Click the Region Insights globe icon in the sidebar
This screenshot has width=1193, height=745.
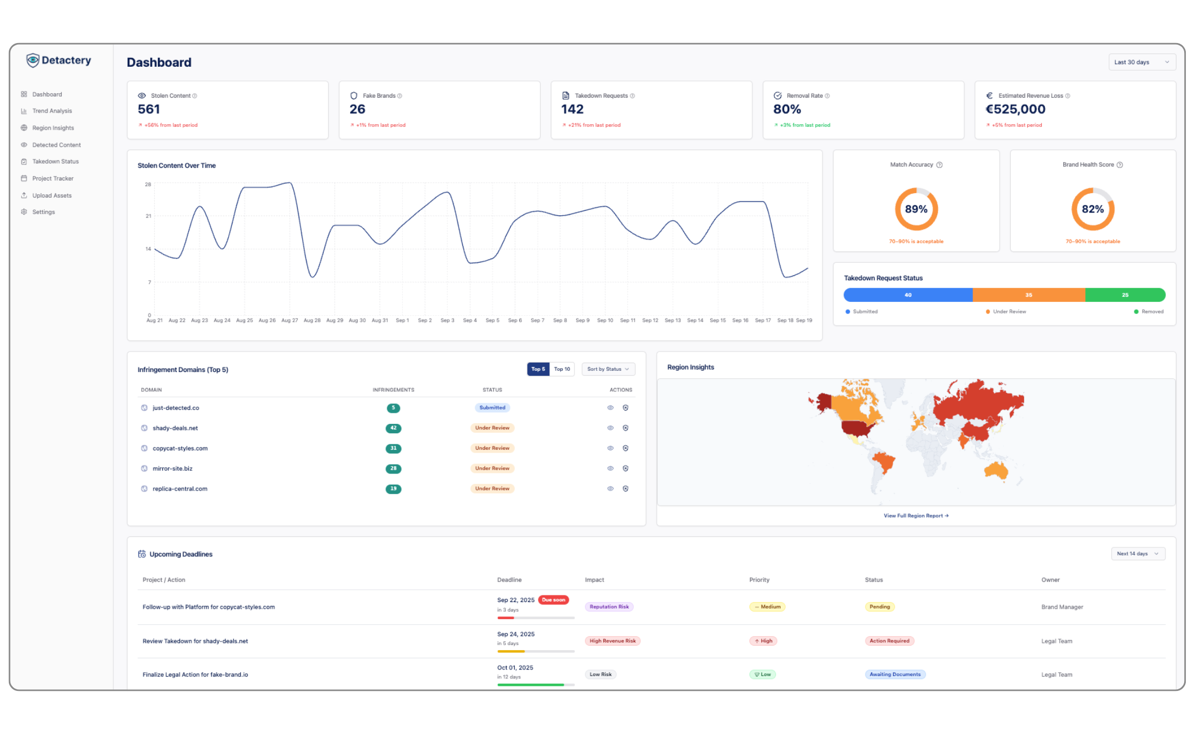pyautogui.click(x=24, y=128)
